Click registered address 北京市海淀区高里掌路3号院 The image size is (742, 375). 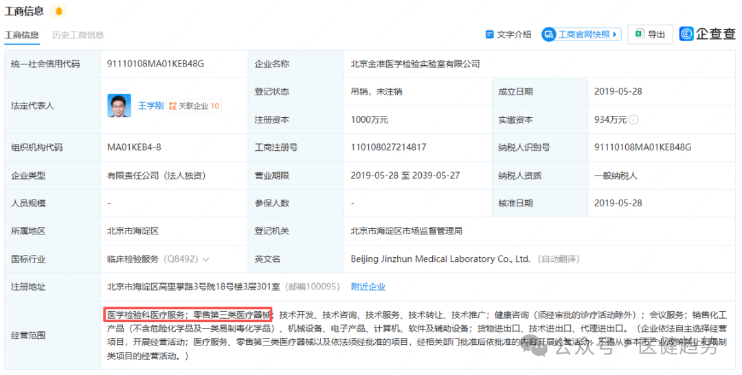[193, 287]
